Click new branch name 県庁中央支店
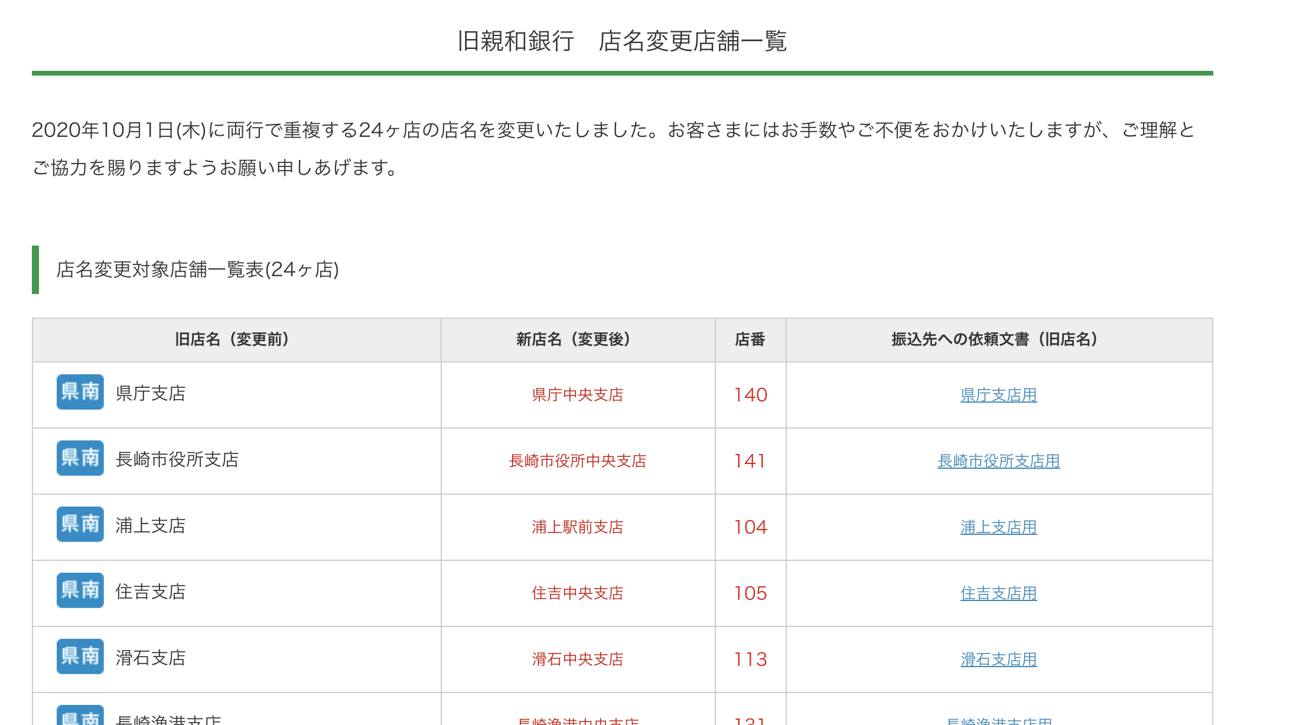 577,395
